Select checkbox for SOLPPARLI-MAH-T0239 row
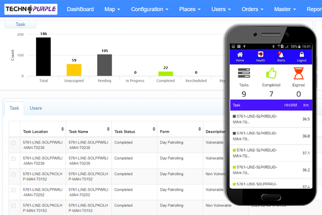Image resolution: width=322 pixels, height=215 pixels. click(x=13, y=159)
